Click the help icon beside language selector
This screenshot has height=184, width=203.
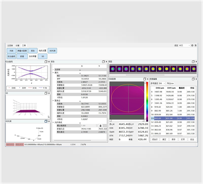coord(192,46)
